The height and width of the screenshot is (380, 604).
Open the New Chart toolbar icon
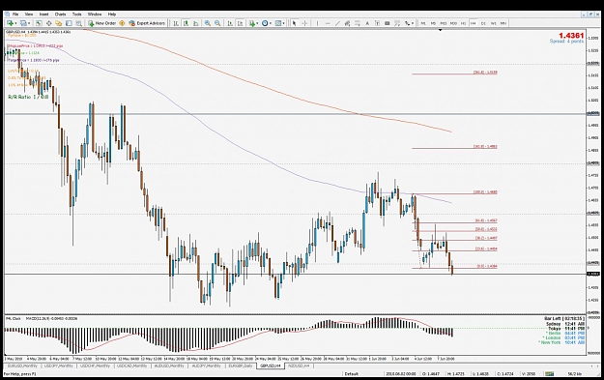[x=10, y=23]
